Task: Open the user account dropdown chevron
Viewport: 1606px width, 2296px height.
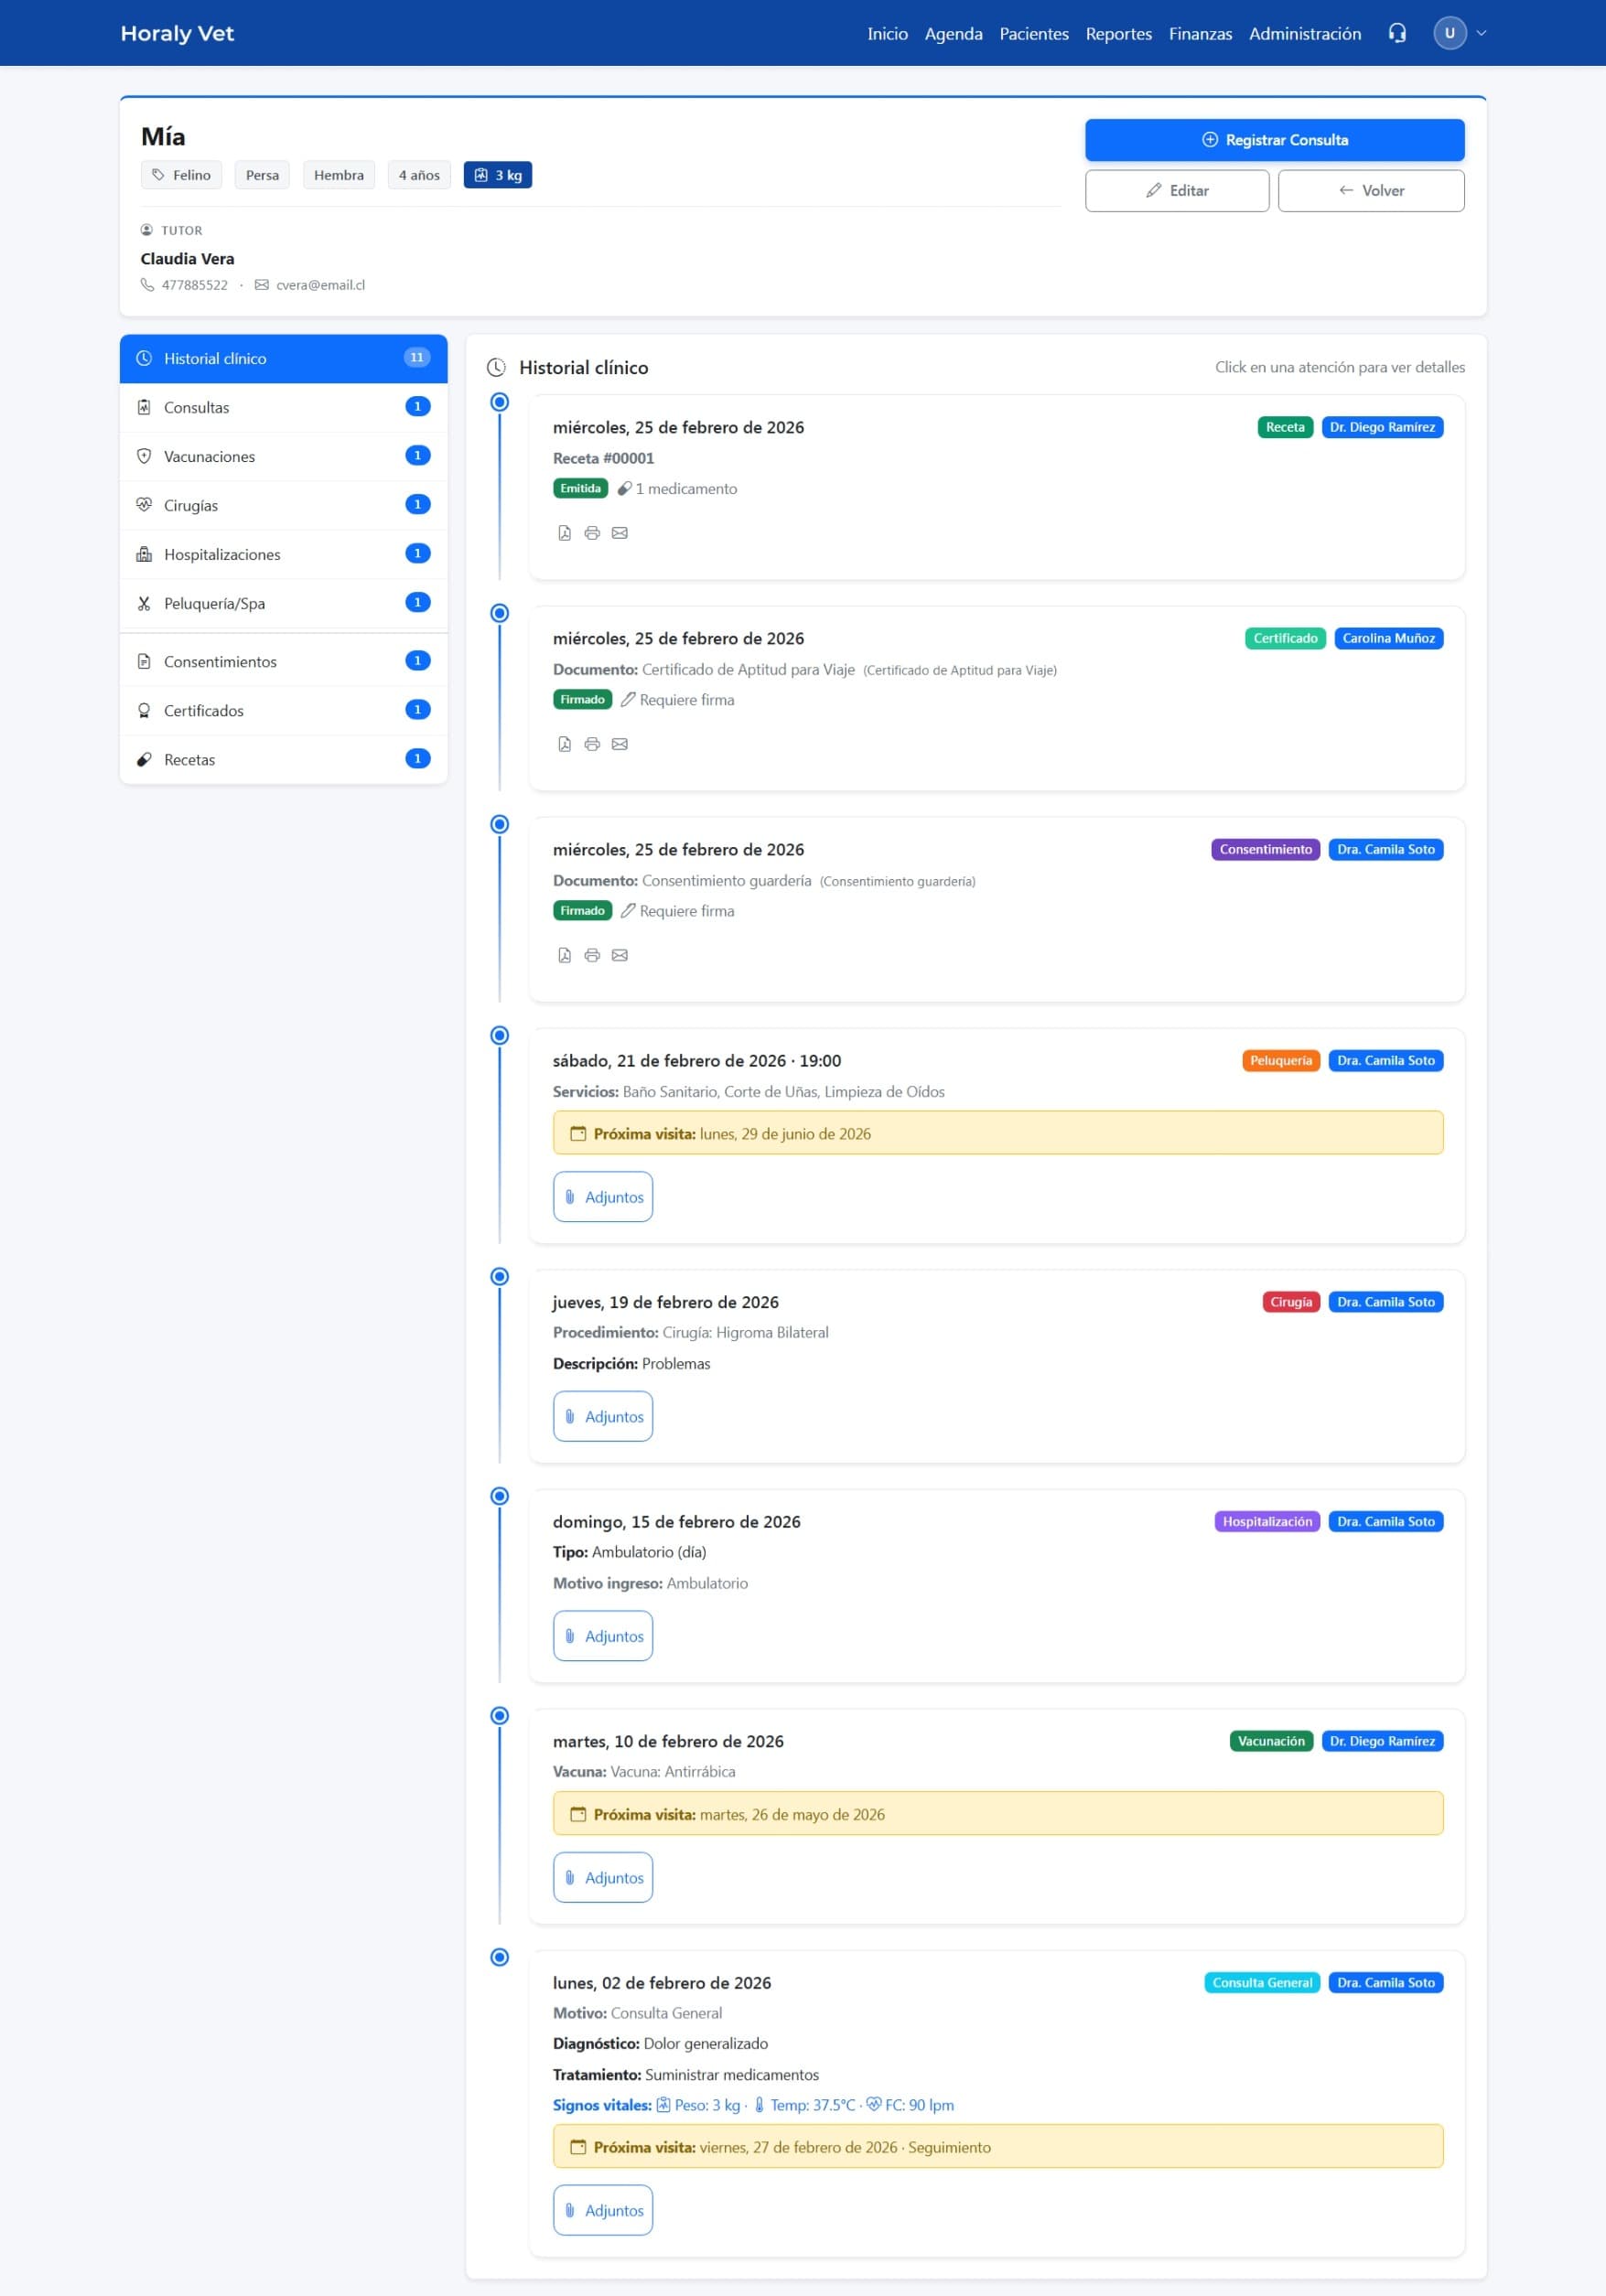Action: [1480, 32]
